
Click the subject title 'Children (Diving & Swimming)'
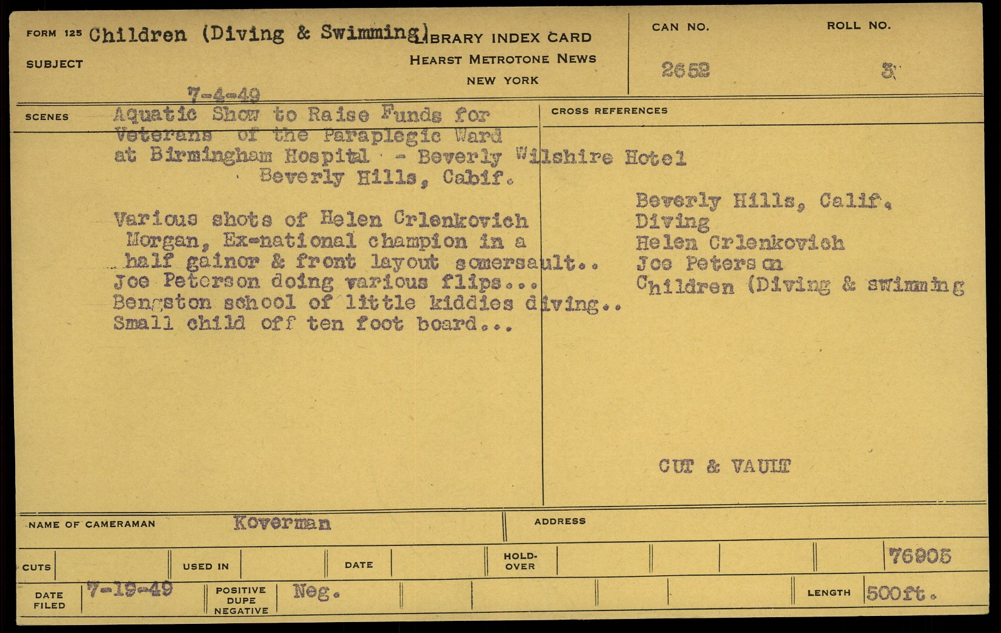pos(259,33)
